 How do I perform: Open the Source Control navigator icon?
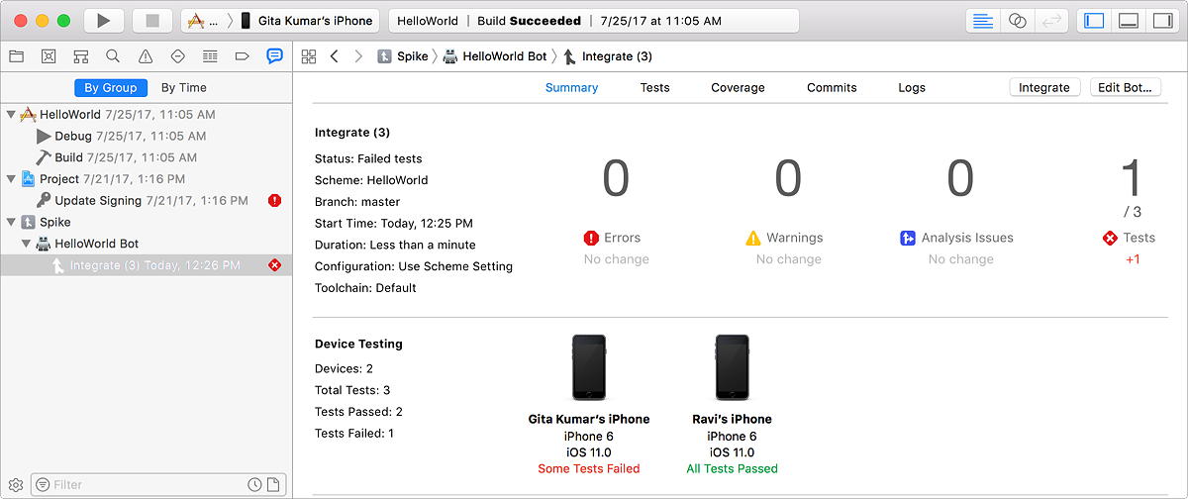[49, 56]
